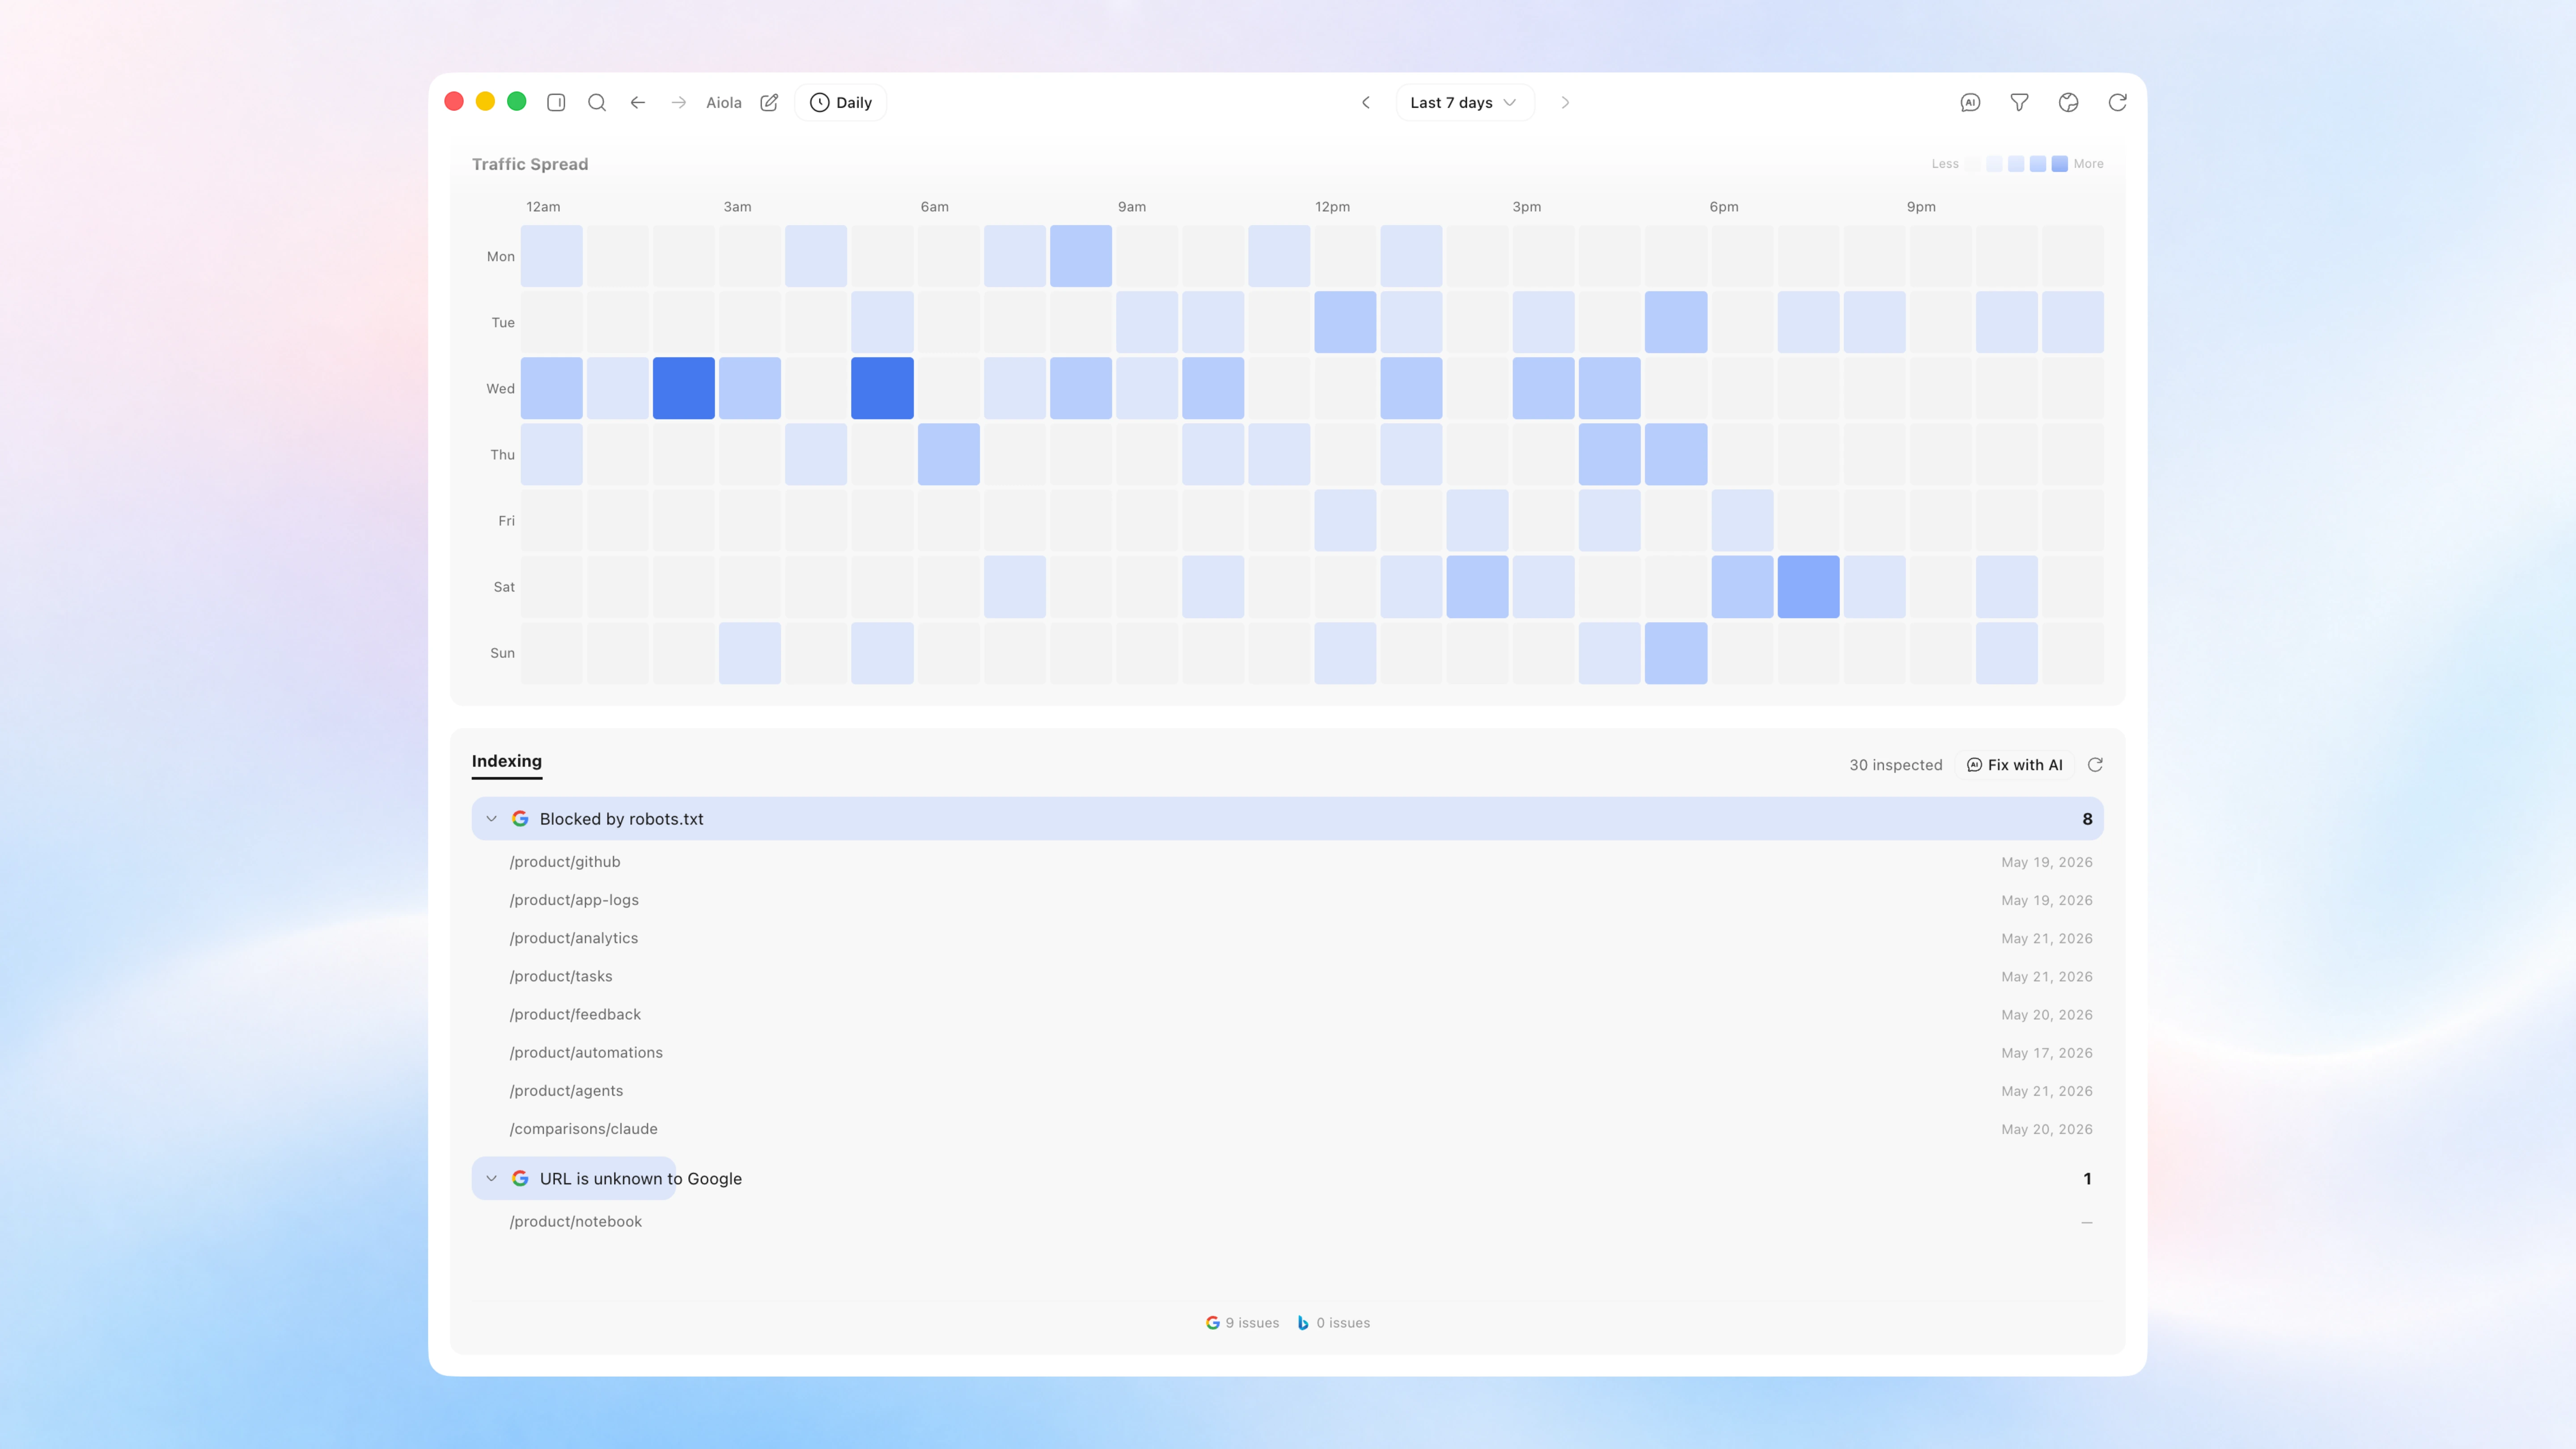Open the Daily interval selector
Image resolution: width=2576 pixels, height=1449 pixels.
pyautogui.click(x=840, y=102)
